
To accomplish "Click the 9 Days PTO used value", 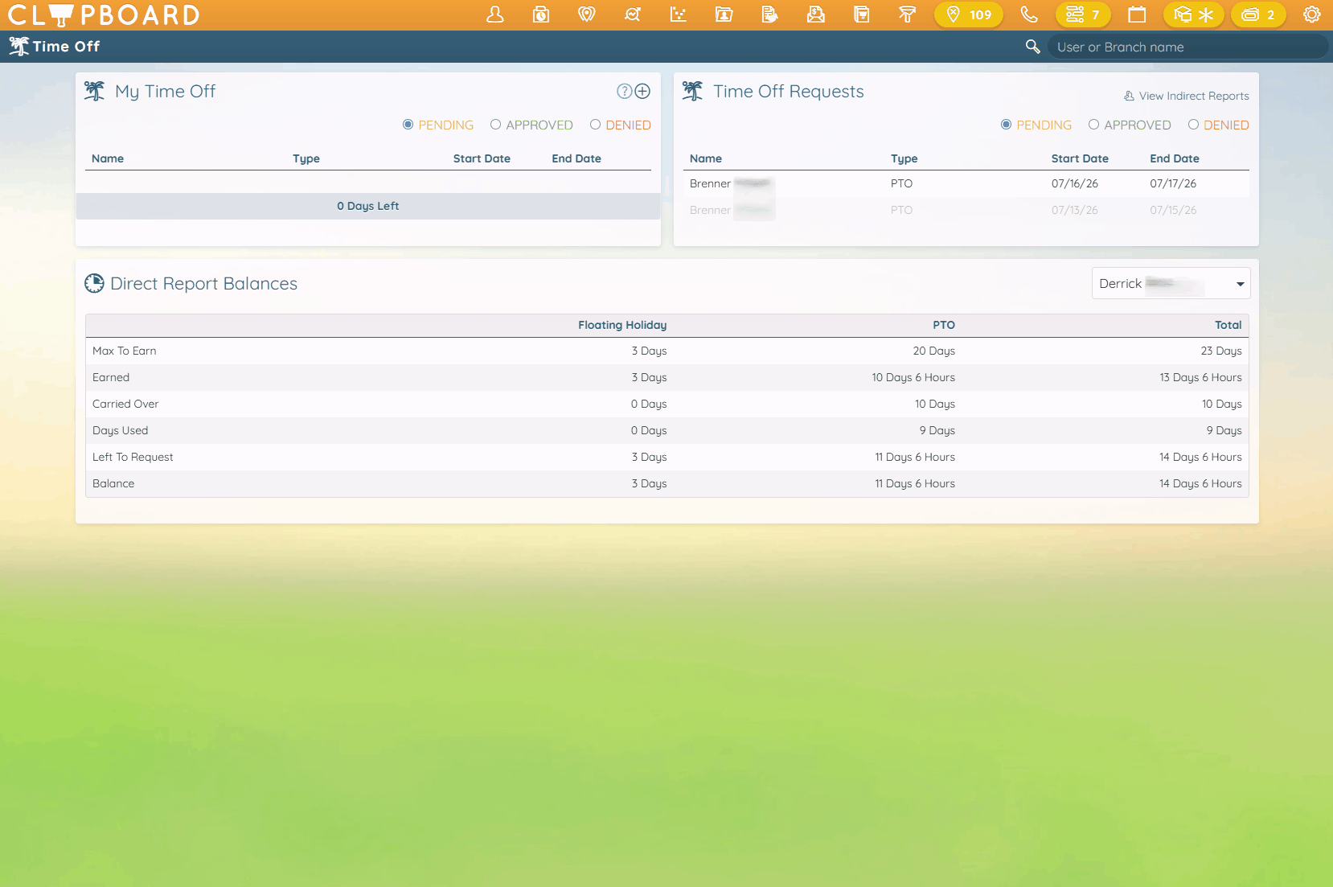I will pos(937,430).
